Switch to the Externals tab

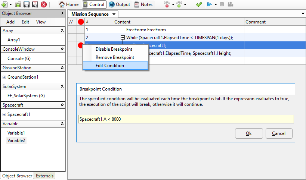(45, 176)
